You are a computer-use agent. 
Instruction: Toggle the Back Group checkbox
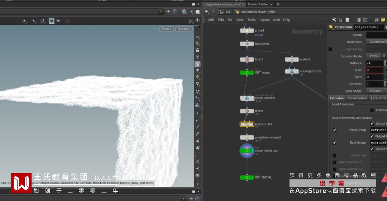pyautogui.click(x=334, y=143)
